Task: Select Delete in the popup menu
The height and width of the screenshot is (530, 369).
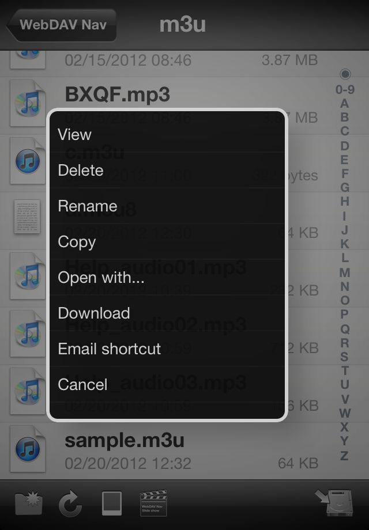Action: (167, 170)
